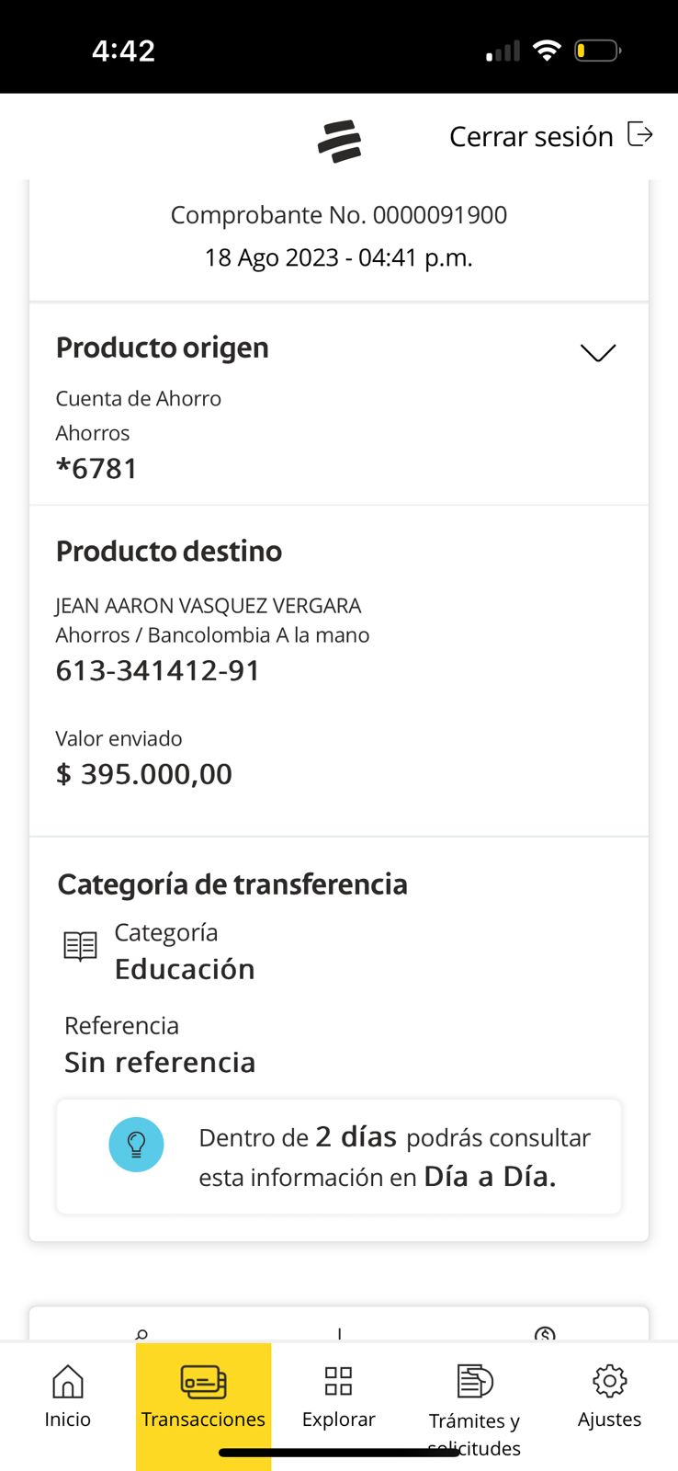Image resolution: width=678 pixels, height=1471 pixels.
Task: Tap destination account number 613-341412-91
Action: tap(158, 671)
